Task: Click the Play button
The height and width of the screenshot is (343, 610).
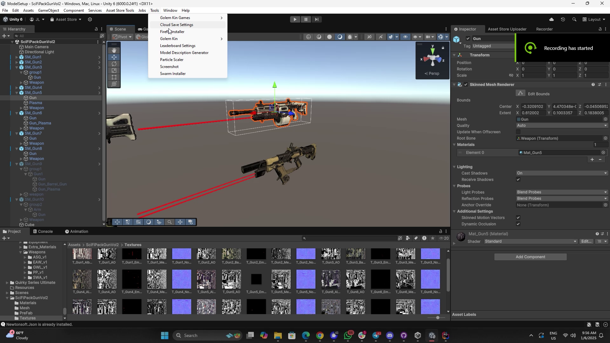Action: [295, 19]
